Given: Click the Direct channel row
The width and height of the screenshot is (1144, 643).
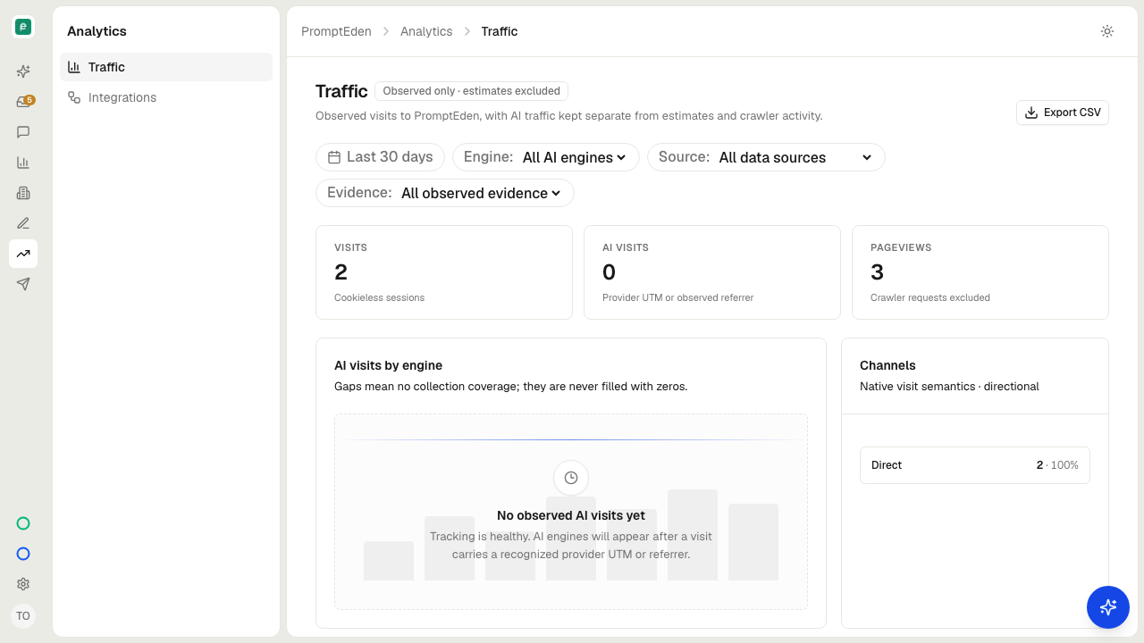Looking at the screenshot, I should pos(975,465).
